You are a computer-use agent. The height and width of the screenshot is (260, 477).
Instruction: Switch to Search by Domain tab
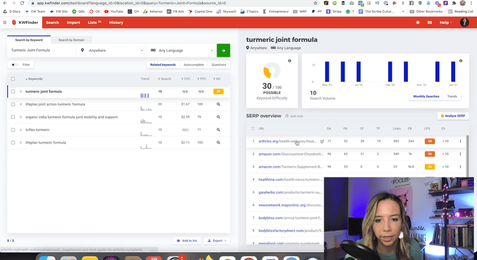tap(71, 40)
